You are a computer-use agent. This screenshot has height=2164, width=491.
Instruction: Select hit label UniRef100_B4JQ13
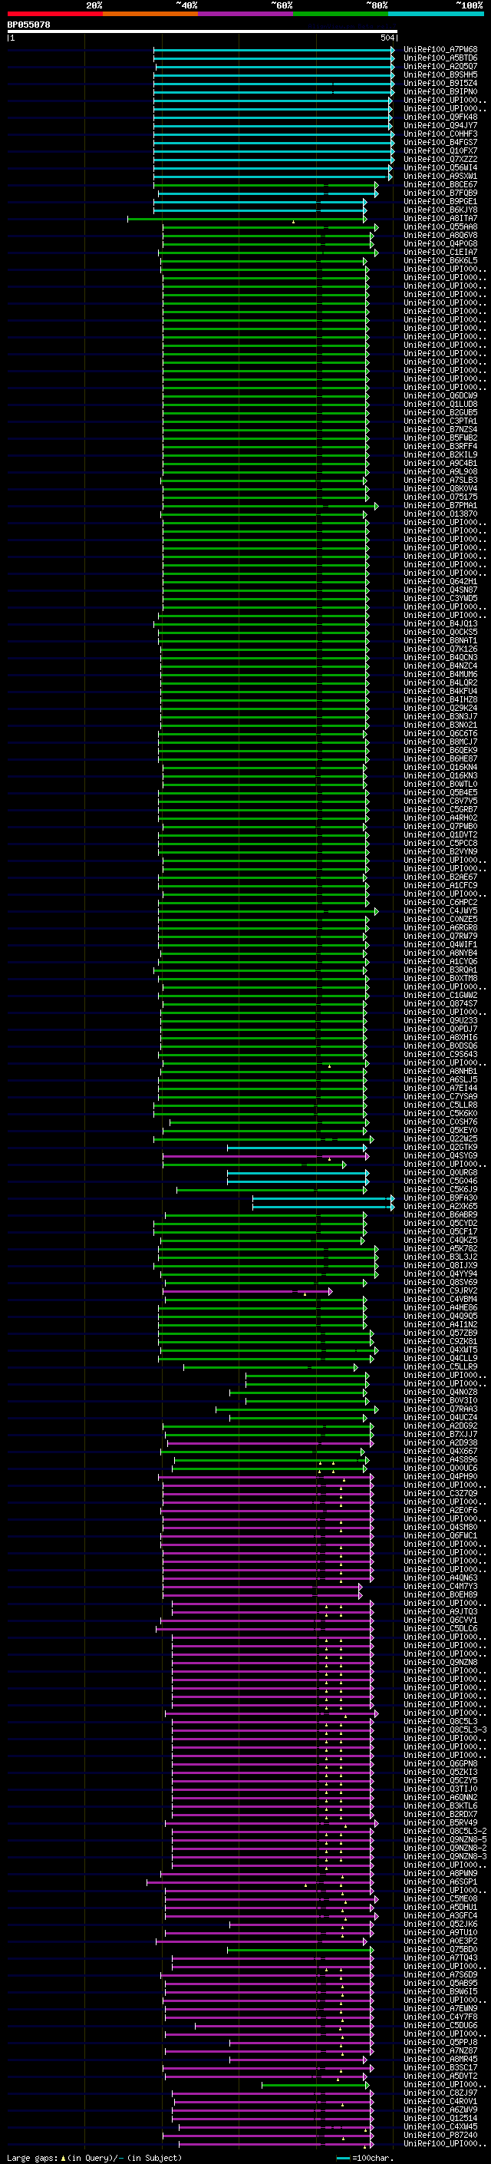[440, 623]
